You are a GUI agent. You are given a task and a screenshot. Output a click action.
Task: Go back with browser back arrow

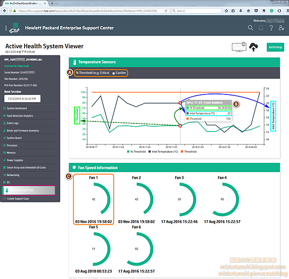click(4, 11)
